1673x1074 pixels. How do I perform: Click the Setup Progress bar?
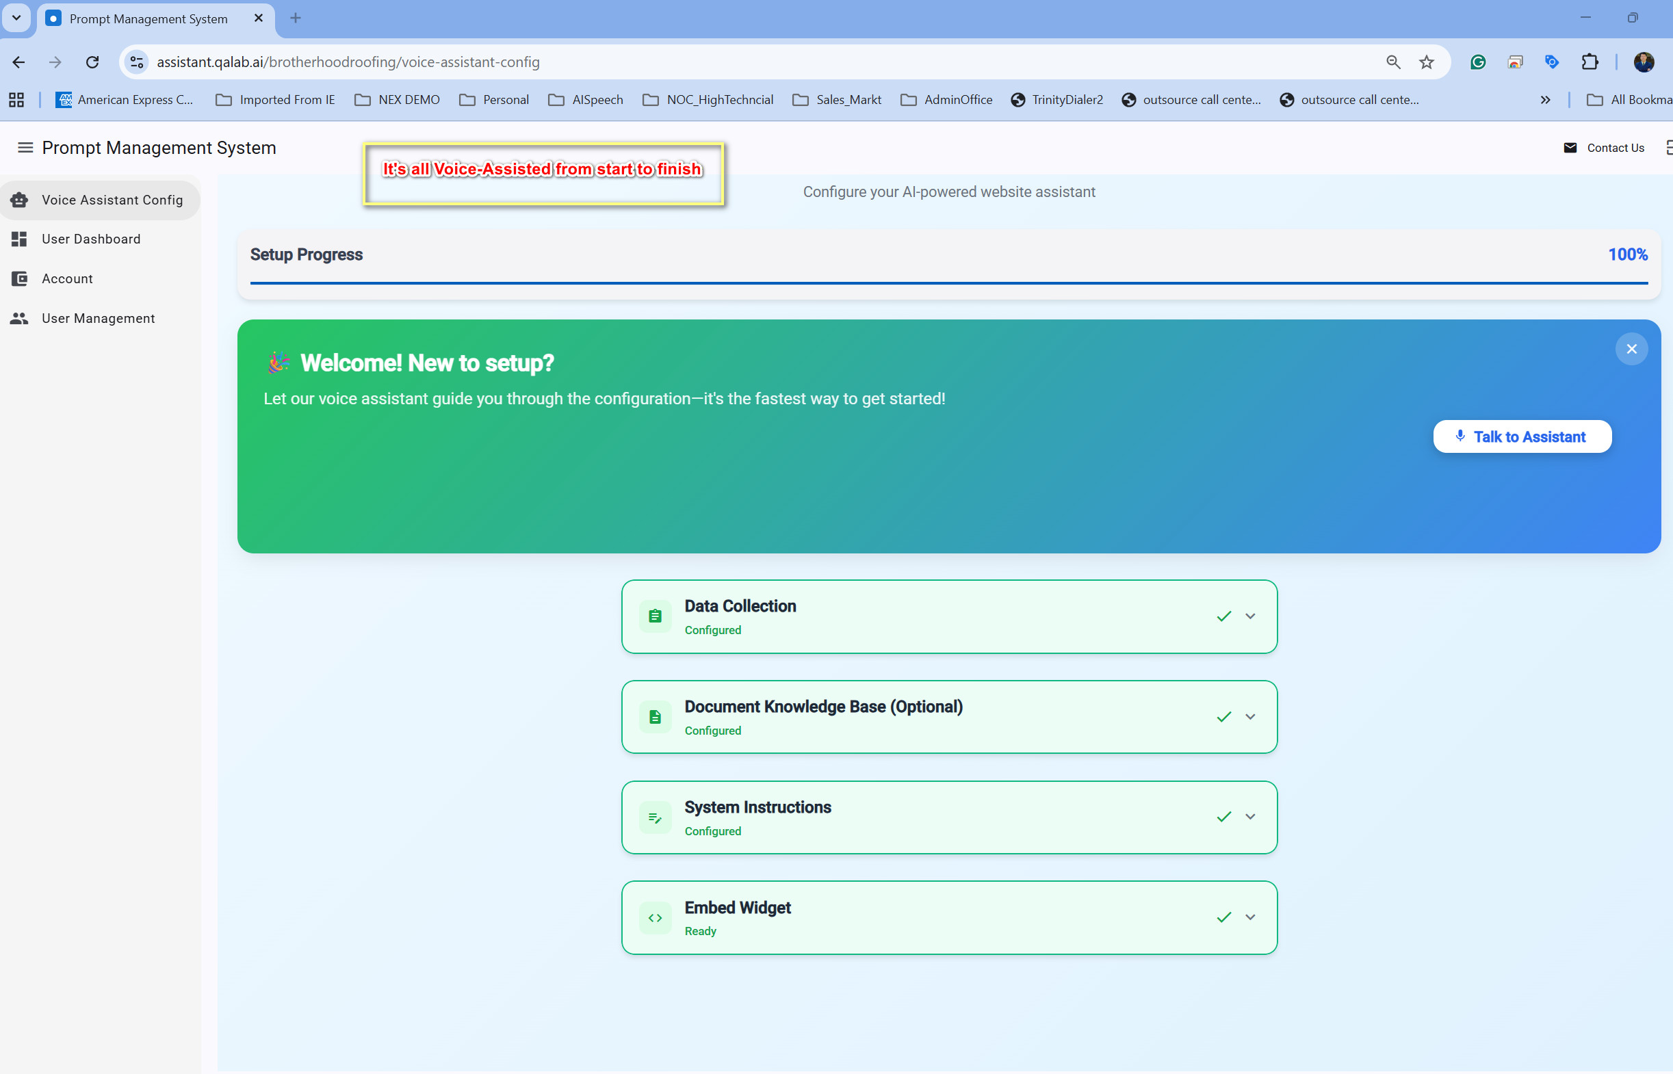tap(948, 283)
